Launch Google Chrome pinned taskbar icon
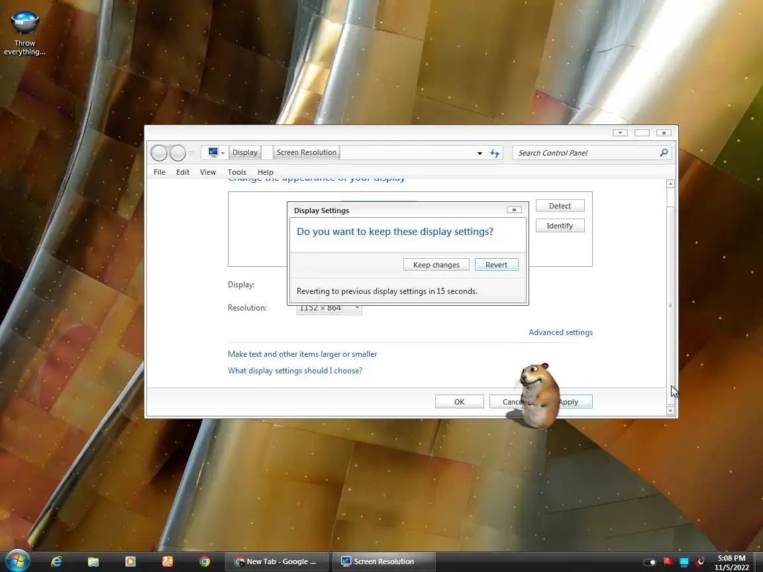This screenshot has height=572, width=763. pyautogui.click(x=205, y=561)
